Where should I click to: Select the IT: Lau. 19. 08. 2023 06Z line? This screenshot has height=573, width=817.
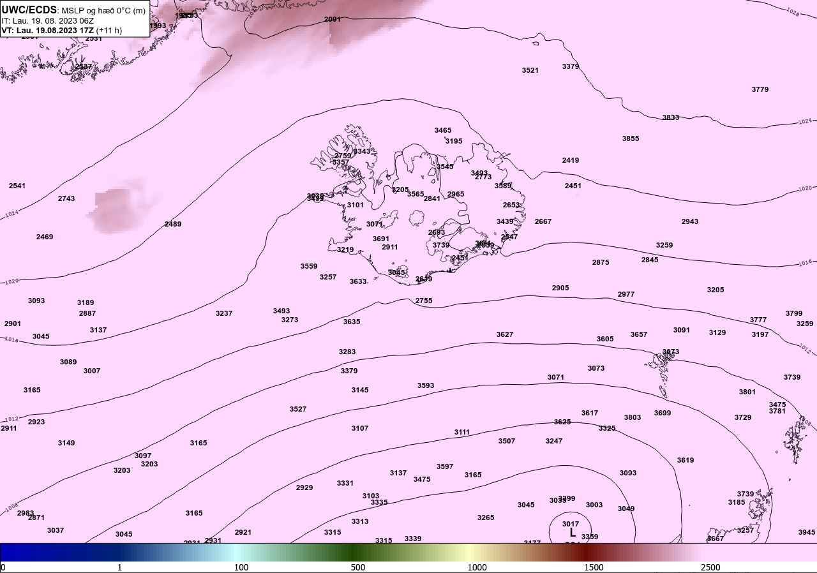[49, 20]
